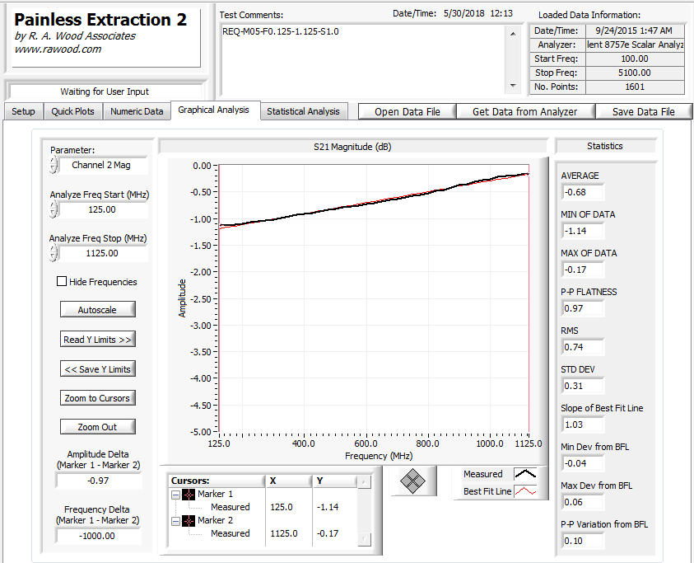The height and width of the screenshot is (563, 694).
Task: Click the Y-axis lower limit label -5.00
Action: click(201, 432)
